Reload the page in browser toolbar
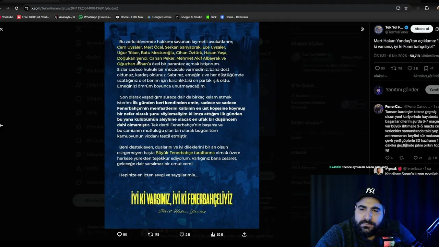This screenshot has width=439, height=247. click(16, 8)
